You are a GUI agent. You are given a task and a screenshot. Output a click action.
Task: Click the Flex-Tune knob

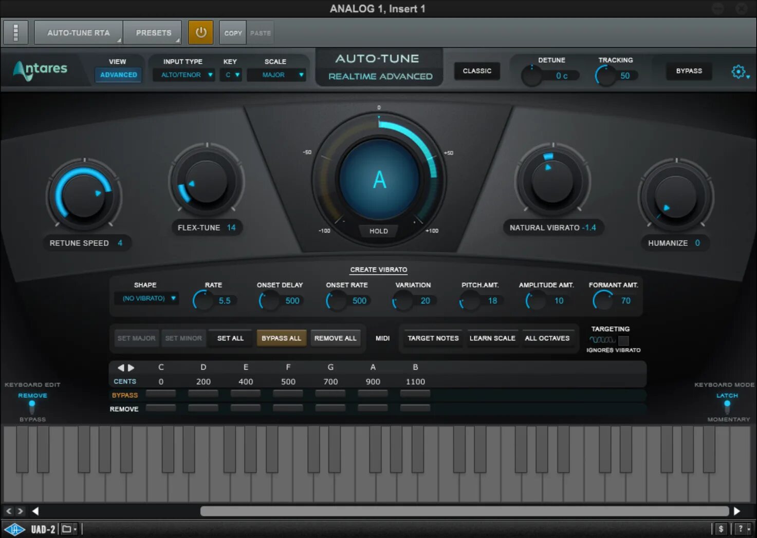207,181
